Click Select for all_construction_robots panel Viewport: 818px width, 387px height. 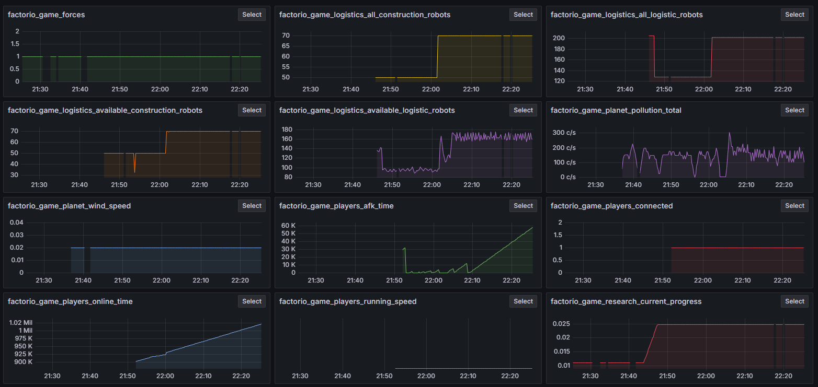click(523, 15)
